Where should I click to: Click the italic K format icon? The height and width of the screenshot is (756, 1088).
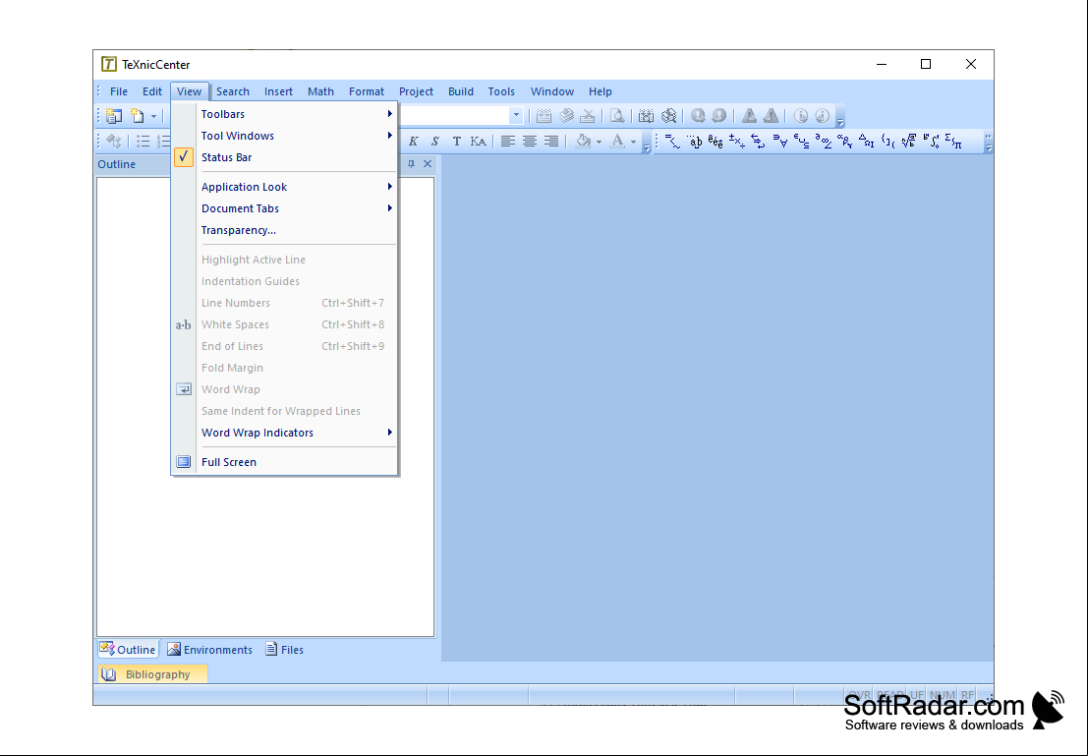point(414,142)
